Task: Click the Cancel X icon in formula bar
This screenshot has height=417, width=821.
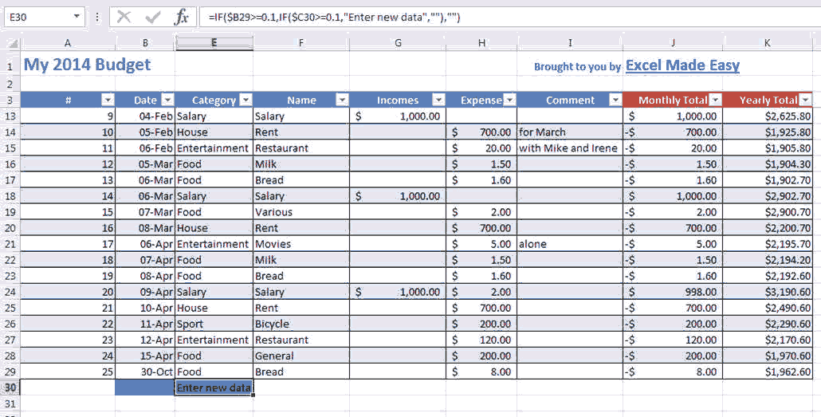Action: tap(124, 17)
